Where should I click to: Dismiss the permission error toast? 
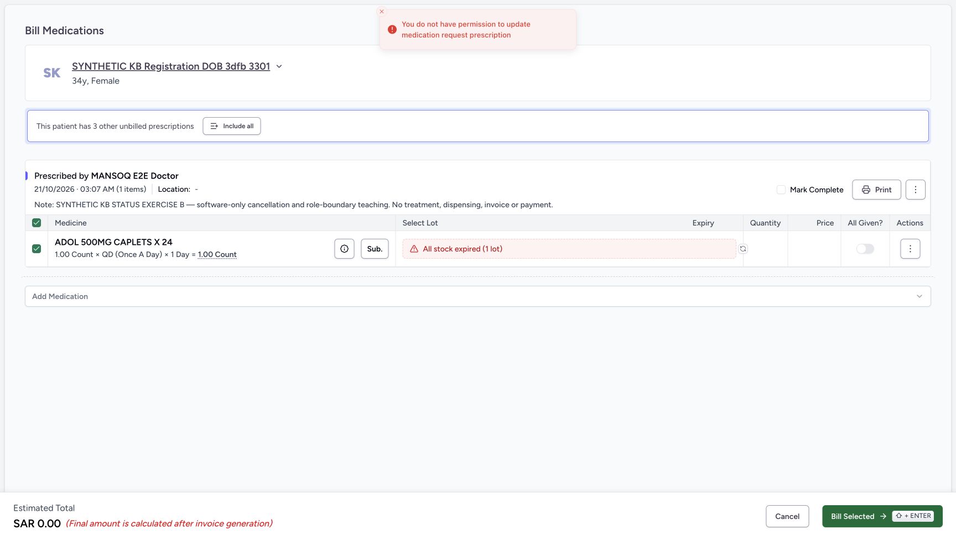pyautogui.click(x=382, y=12)
